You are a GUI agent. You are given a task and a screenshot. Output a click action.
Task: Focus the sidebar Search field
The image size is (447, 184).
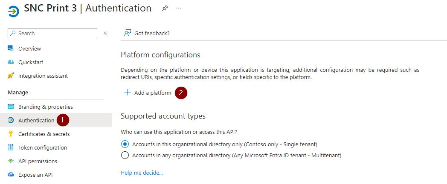tap(56, 33)
